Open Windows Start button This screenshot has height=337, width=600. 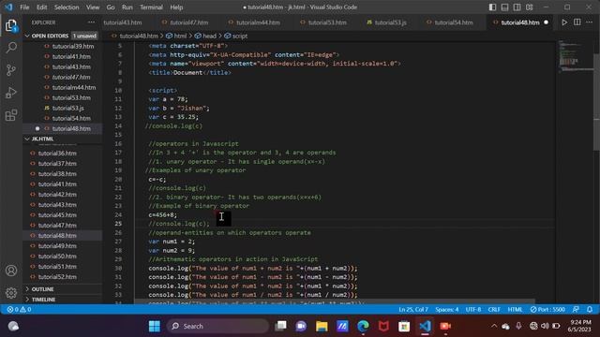click(x=155, y=327)
